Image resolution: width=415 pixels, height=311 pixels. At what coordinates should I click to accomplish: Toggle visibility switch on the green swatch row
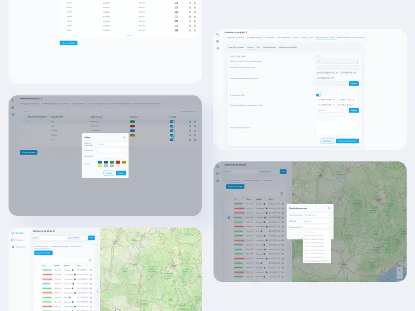coord(172,121)
